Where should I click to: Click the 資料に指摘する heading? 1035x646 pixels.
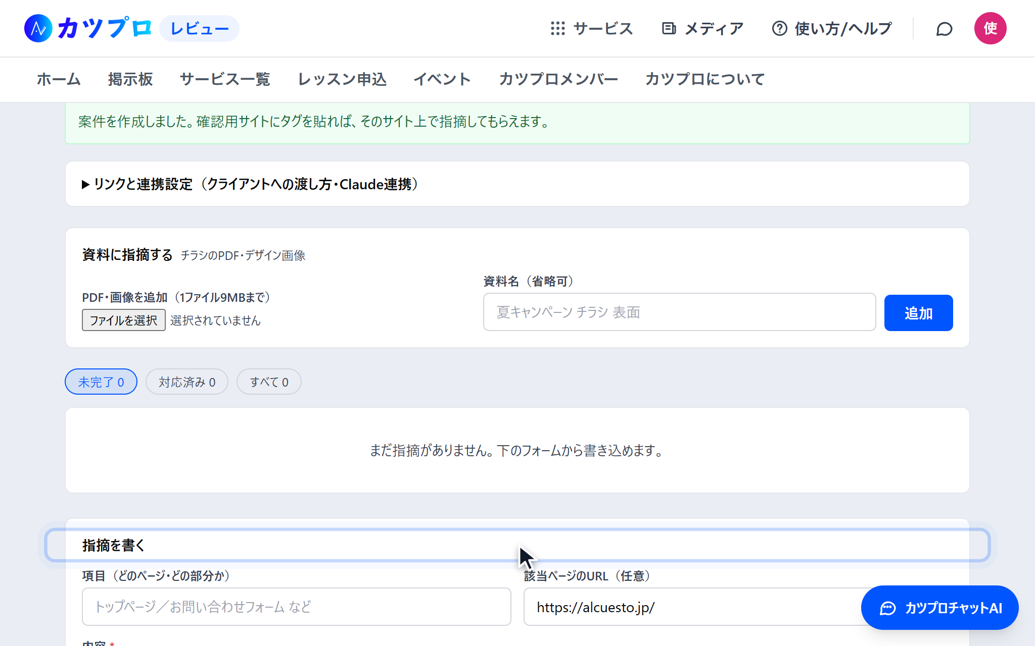127,255
